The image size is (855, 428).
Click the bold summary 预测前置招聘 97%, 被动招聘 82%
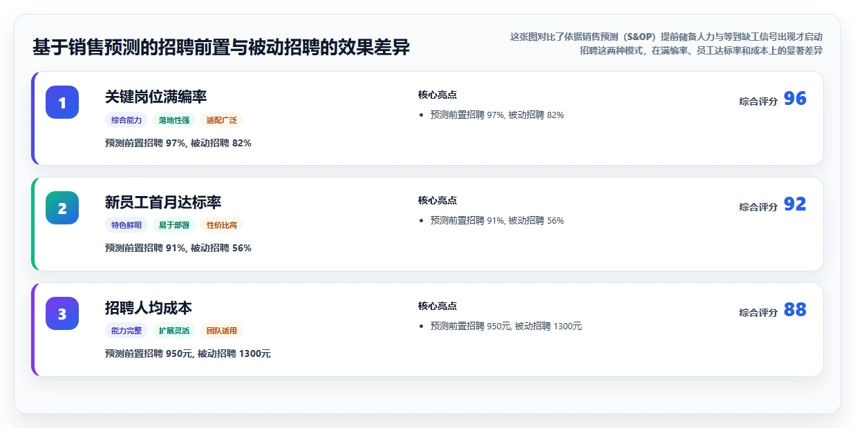click(x=178, y=143)
